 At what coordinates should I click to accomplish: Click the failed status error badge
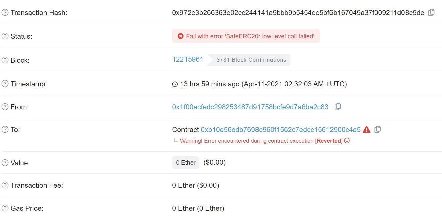tap(246, 36)
